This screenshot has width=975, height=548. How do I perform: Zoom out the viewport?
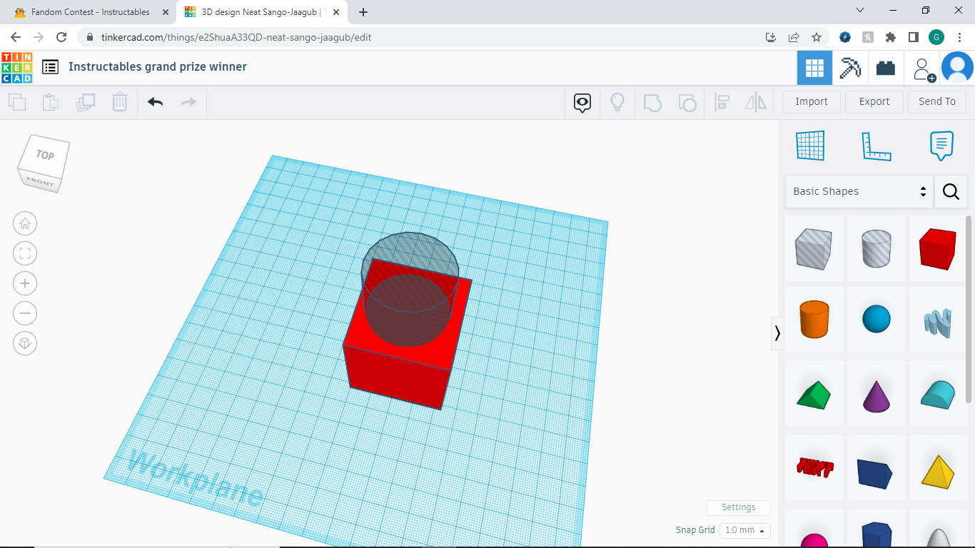(25, 313)
